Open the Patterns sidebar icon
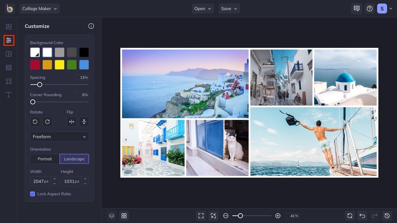 point(8,68)
